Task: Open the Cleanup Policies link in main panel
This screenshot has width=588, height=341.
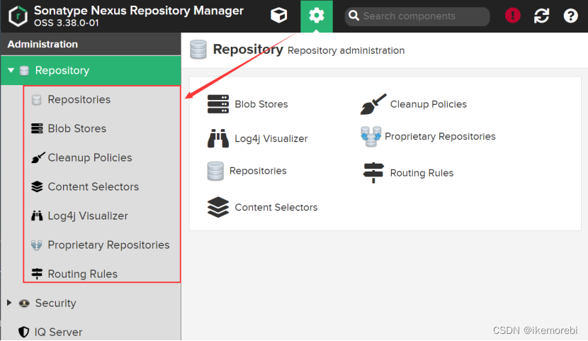Action: pos(429,104)
